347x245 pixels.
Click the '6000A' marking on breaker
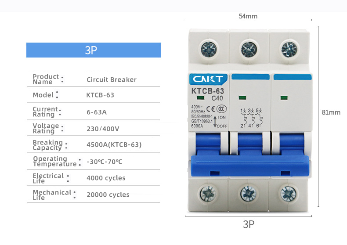coord(197,126)
